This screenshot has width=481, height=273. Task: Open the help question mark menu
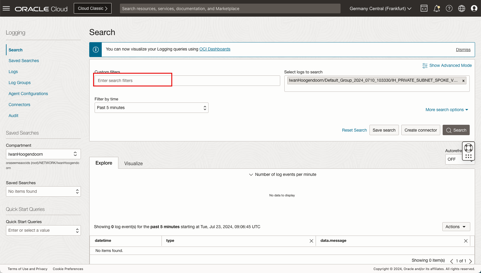click(x=449, y=8)
